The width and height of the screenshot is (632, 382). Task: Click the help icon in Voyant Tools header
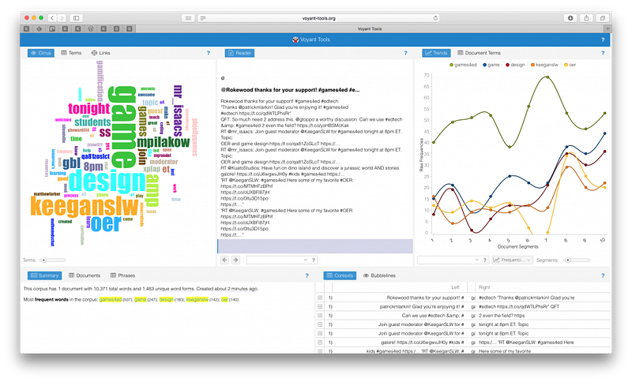point(603,39)
